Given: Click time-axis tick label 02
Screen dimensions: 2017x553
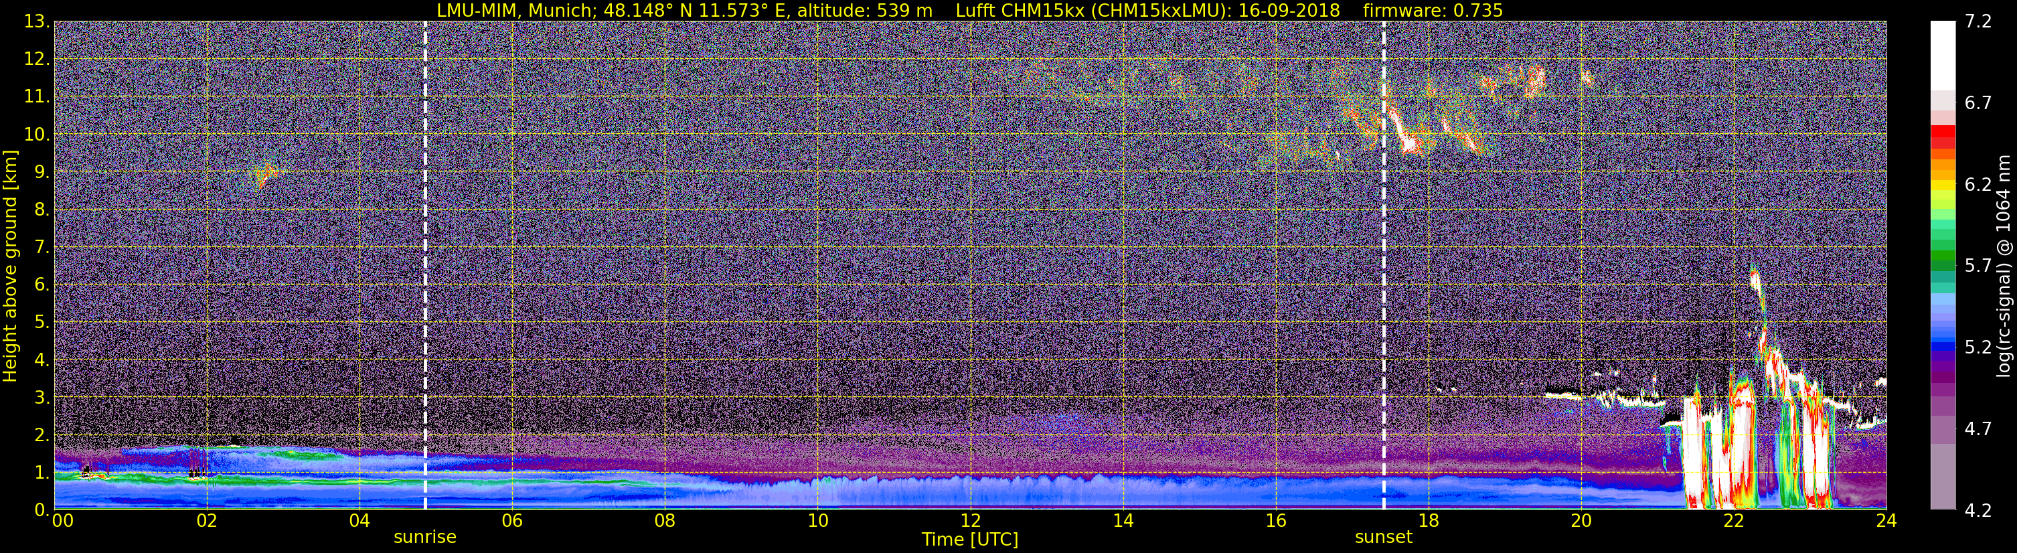Looking at the screenshot, I should click(207, 522).
